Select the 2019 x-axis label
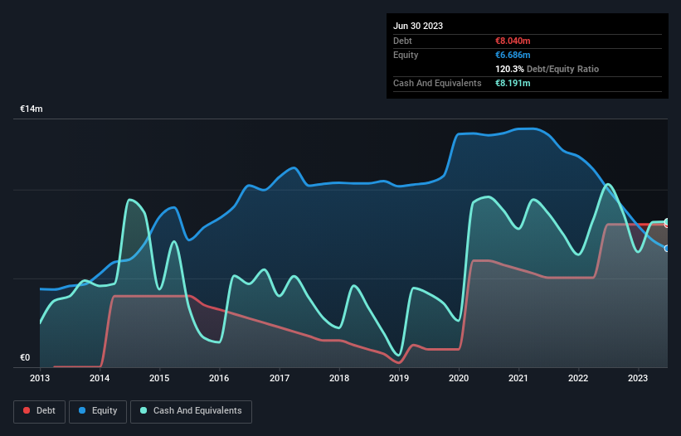Viewport: 681px width, 436px height. point(399,378)
